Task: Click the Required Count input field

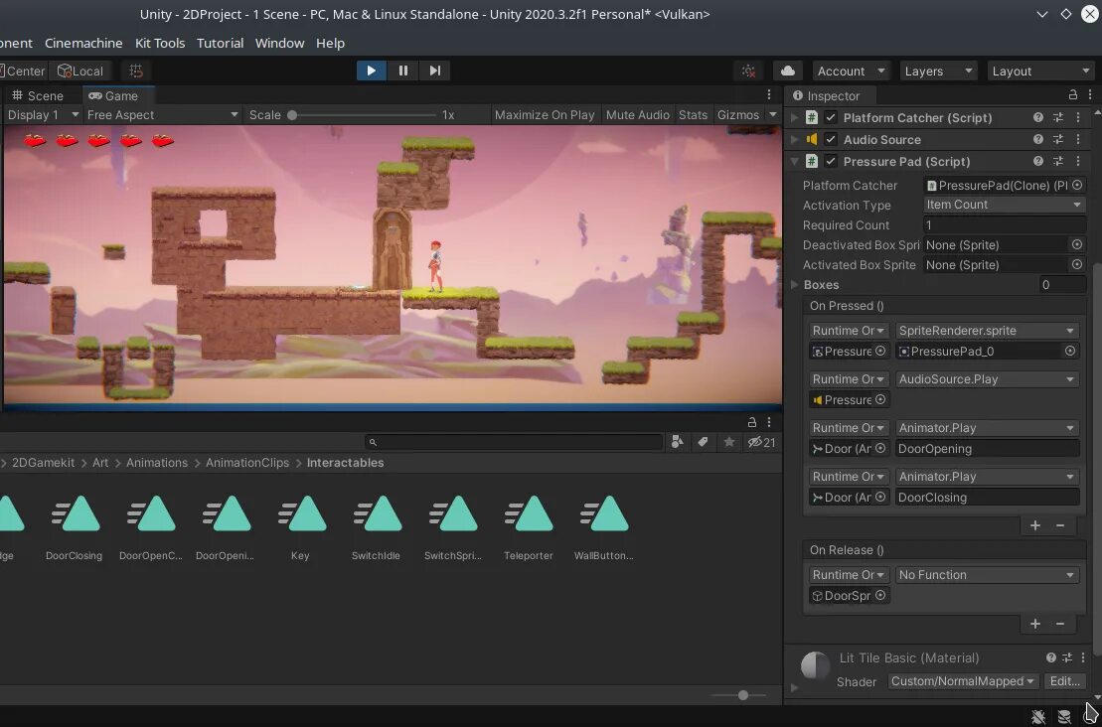Action: pyautogui.click(x=1005, y=224)
